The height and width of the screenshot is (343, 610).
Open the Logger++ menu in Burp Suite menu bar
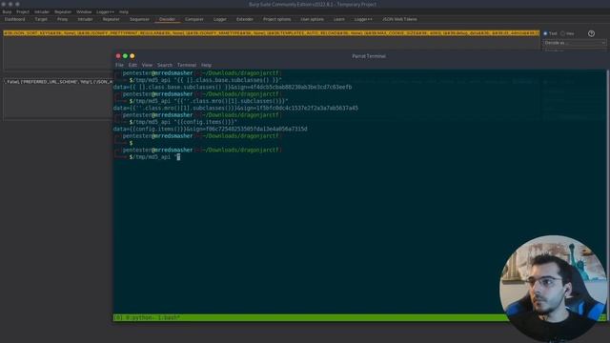tap(106, 12)
